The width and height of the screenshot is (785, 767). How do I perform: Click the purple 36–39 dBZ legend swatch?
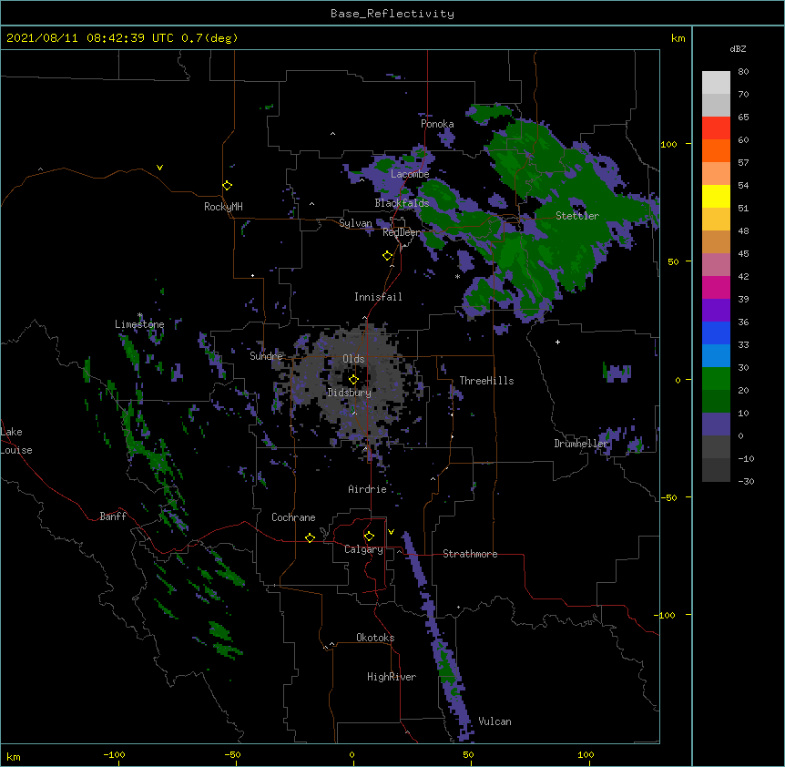pyautogui.click(x=716, y=311)
